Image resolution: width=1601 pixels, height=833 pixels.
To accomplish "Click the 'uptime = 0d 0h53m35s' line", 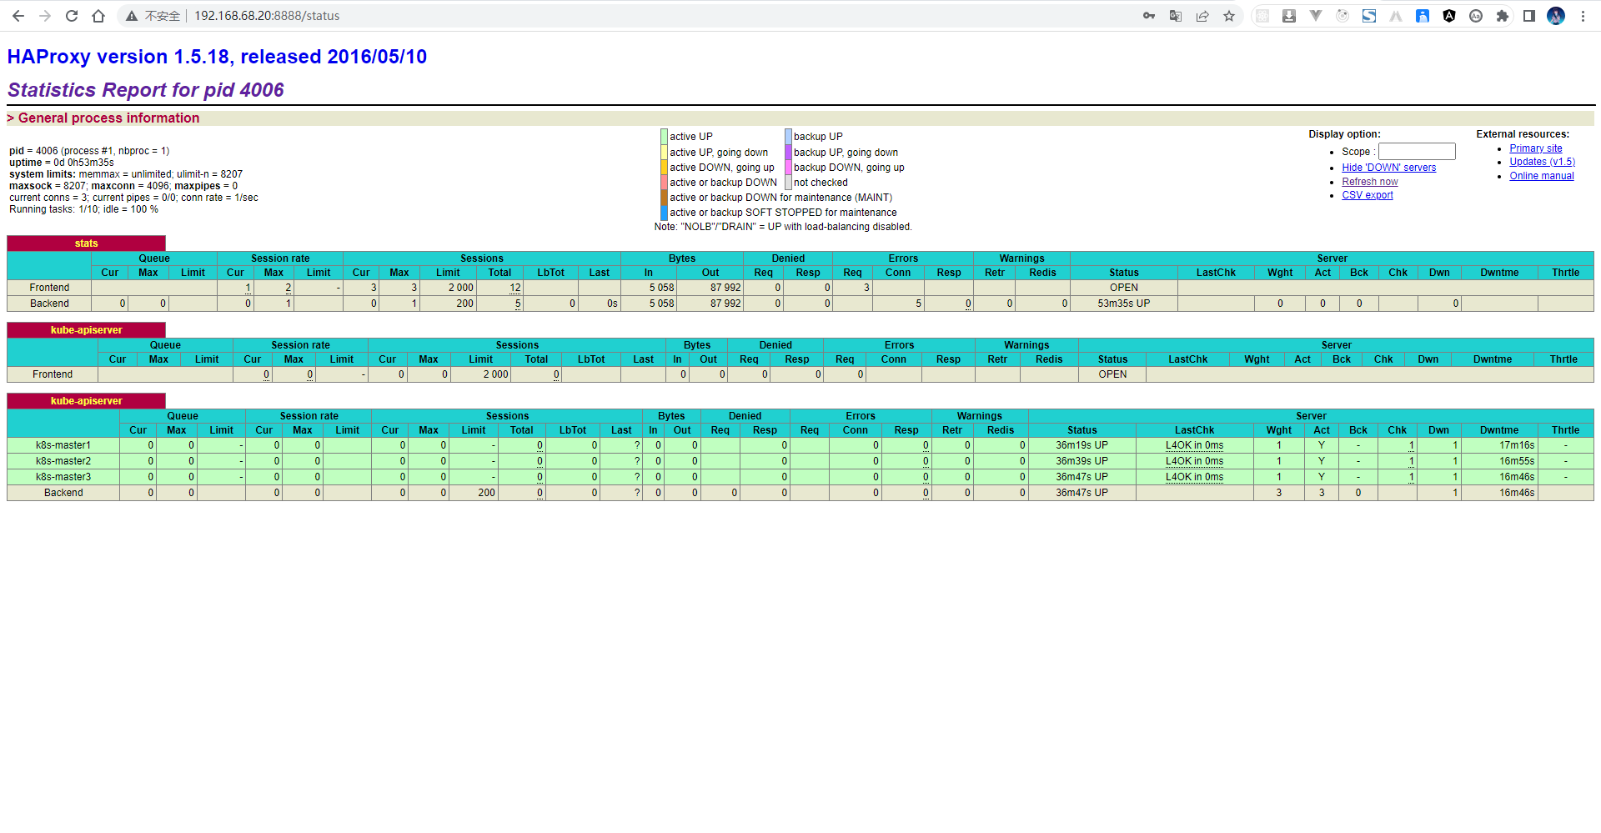I will click(x=62, y=163).
